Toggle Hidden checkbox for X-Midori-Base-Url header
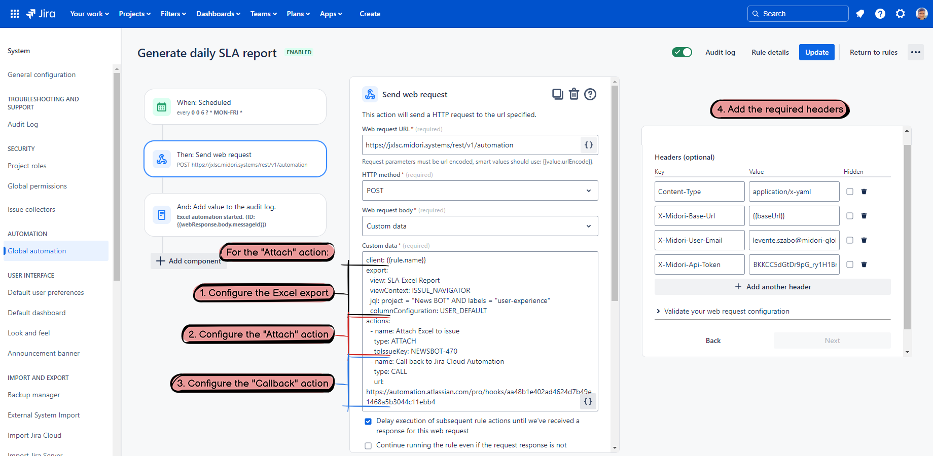This screenshot has width=933, height=456. point(850,216)
